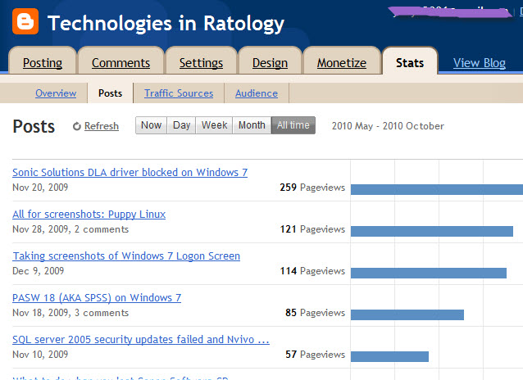This screenshot has height=380, width=523.
Task: Switch time range to Day
Action: (x=181, y=125)
